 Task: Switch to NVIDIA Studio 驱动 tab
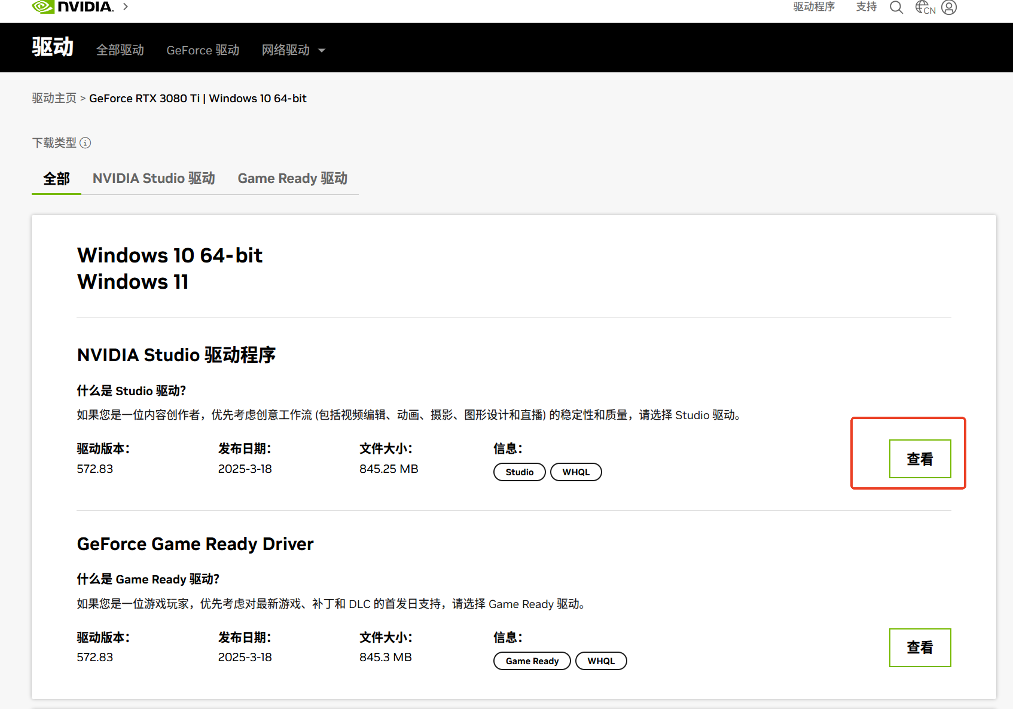click(x=154, y=179)
